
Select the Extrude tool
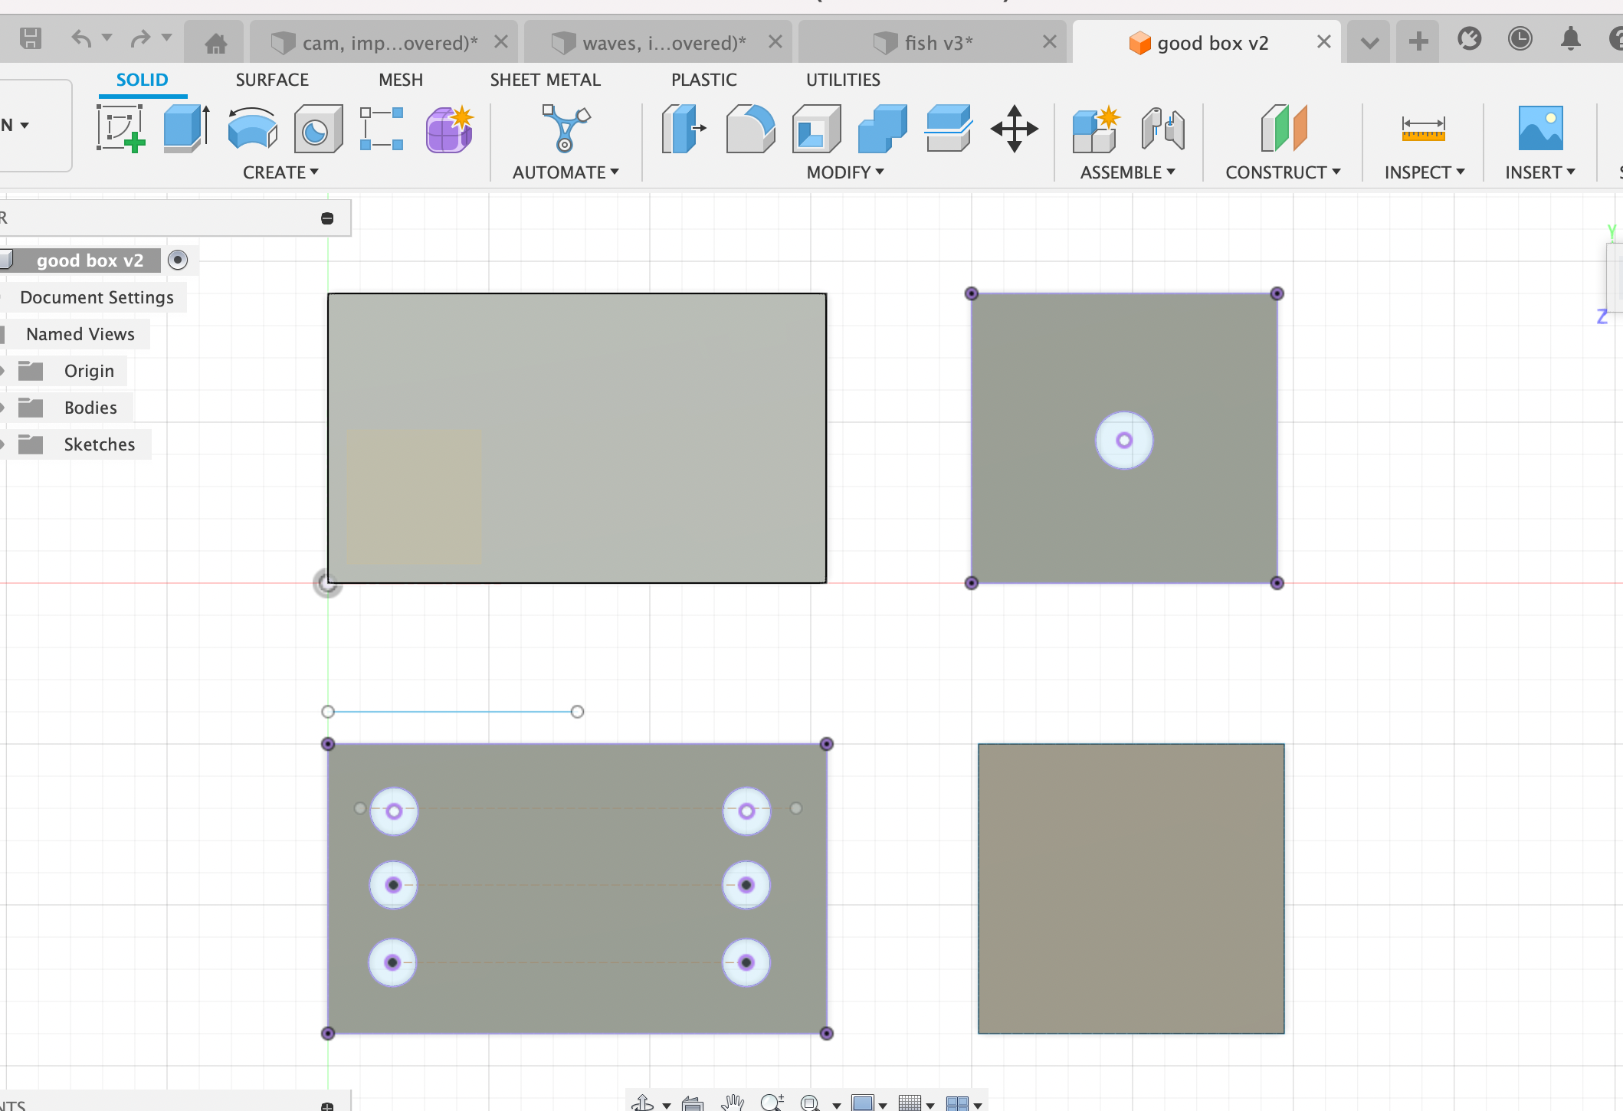pyautogui.click(x=186, y=129)
